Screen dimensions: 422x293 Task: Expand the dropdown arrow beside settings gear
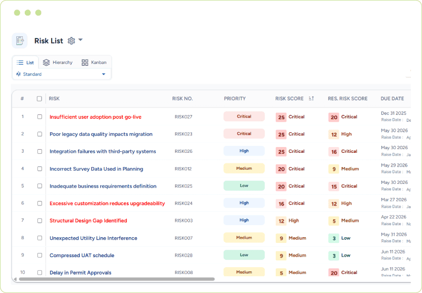click(x=80, y=40)
